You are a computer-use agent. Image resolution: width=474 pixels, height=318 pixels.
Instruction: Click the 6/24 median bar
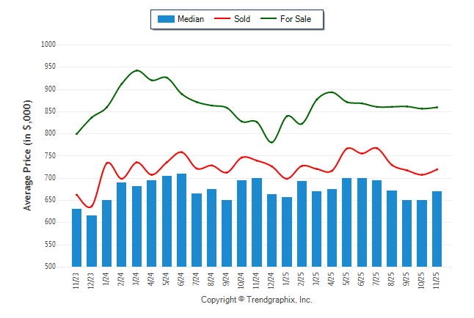pos(182,220)
